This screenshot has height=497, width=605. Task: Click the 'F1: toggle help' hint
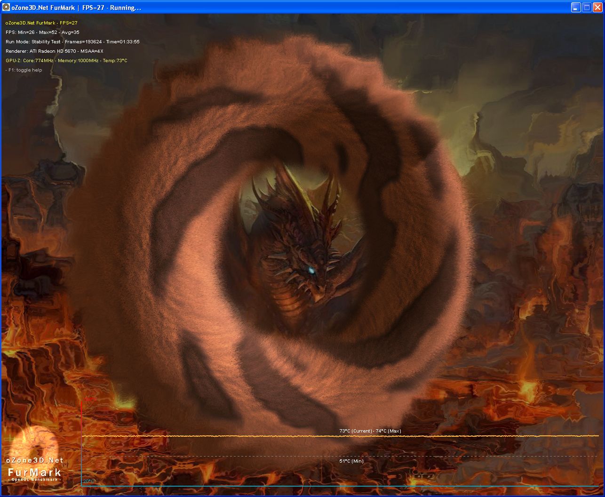[x=24, y=70]
